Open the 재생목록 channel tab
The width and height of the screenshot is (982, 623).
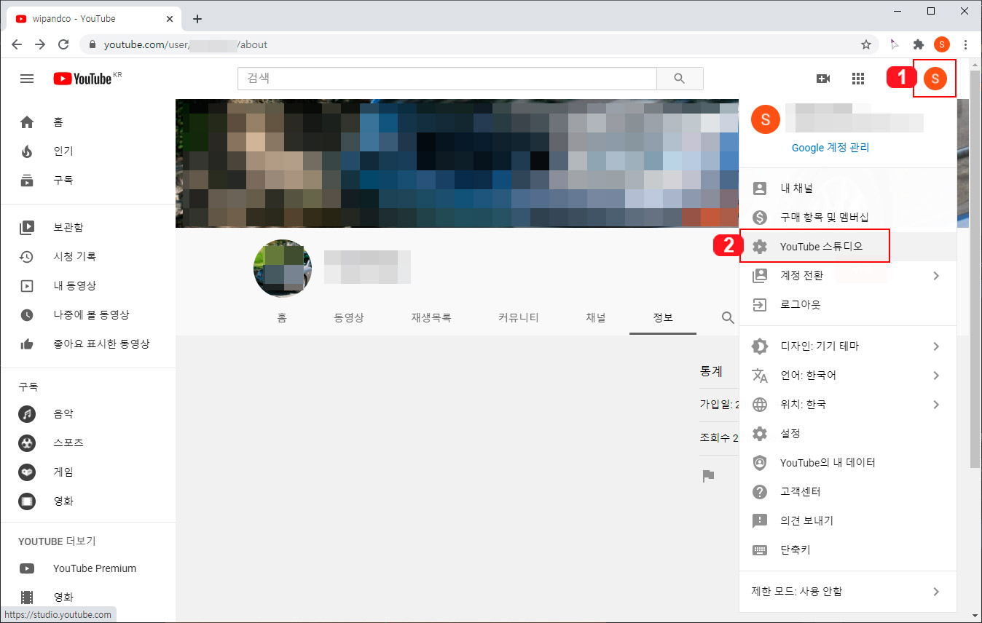pyautogui.click(x=431, y=317)
